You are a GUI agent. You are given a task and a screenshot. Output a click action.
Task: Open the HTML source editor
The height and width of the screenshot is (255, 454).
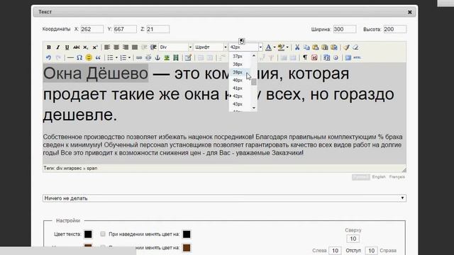357,58
